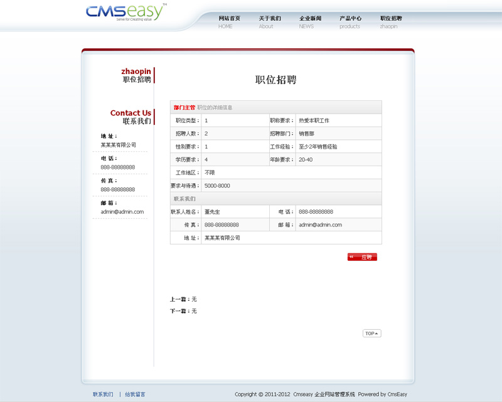The height and width of the screenshot is (402, 502).
Task: Click the 下一篇 next entry line
Action: pos(183,311)
